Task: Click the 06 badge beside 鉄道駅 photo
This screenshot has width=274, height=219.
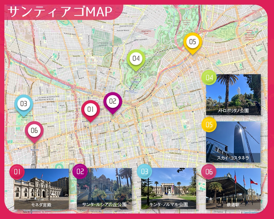Action: pyautogui.click(x=209, y=172)
